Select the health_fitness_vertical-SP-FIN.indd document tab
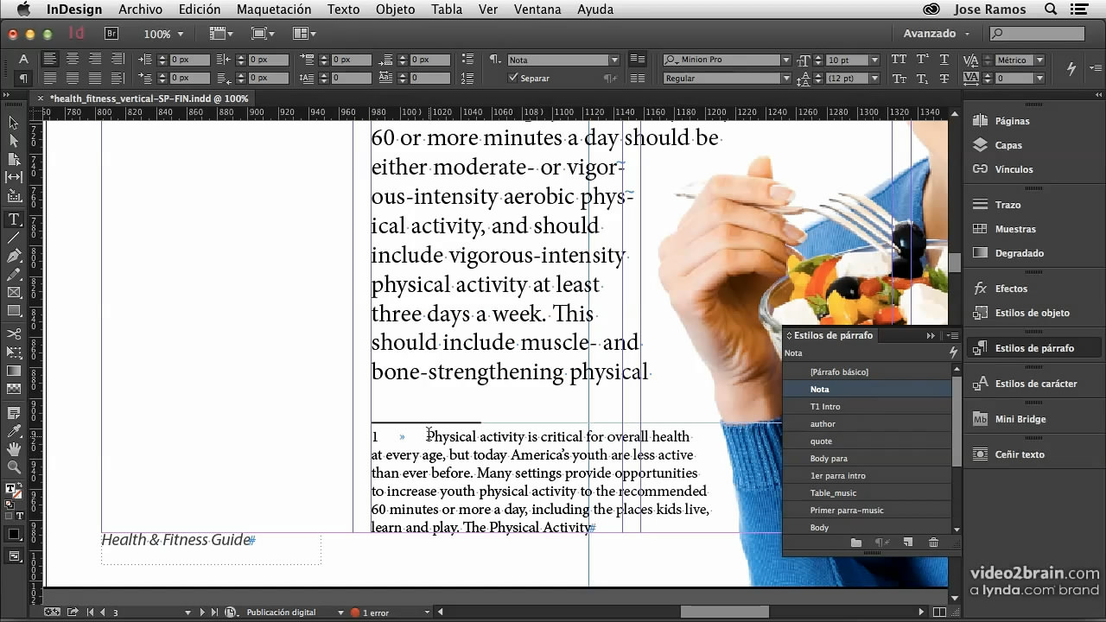 pos(149,98)
